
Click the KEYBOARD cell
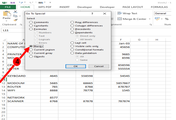pos(24,76)
